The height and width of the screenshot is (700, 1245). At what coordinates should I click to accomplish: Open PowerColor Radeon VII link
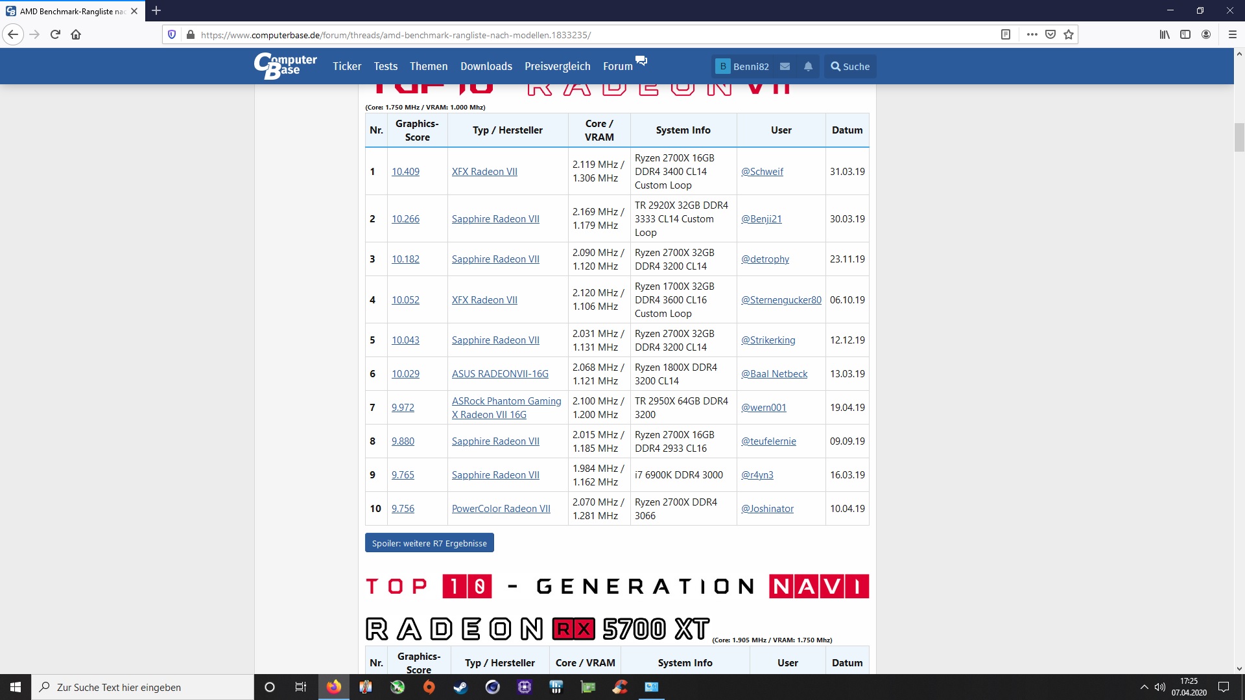(x=501, y=509)
